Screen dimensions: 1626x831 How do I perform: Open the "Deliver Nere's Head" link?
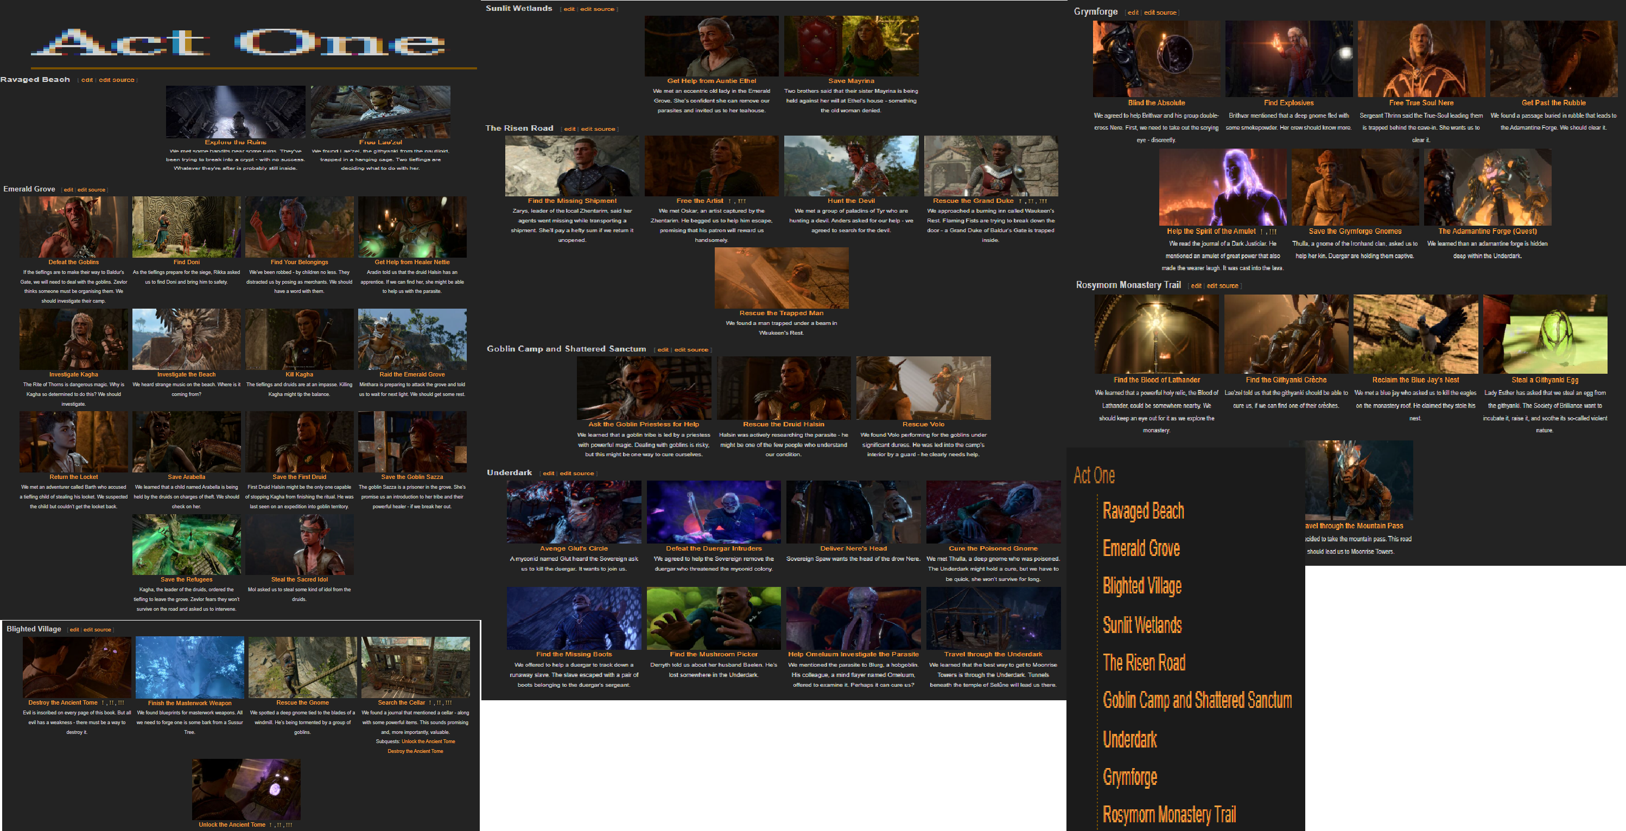pyautogui.click(x=853, y=548)
